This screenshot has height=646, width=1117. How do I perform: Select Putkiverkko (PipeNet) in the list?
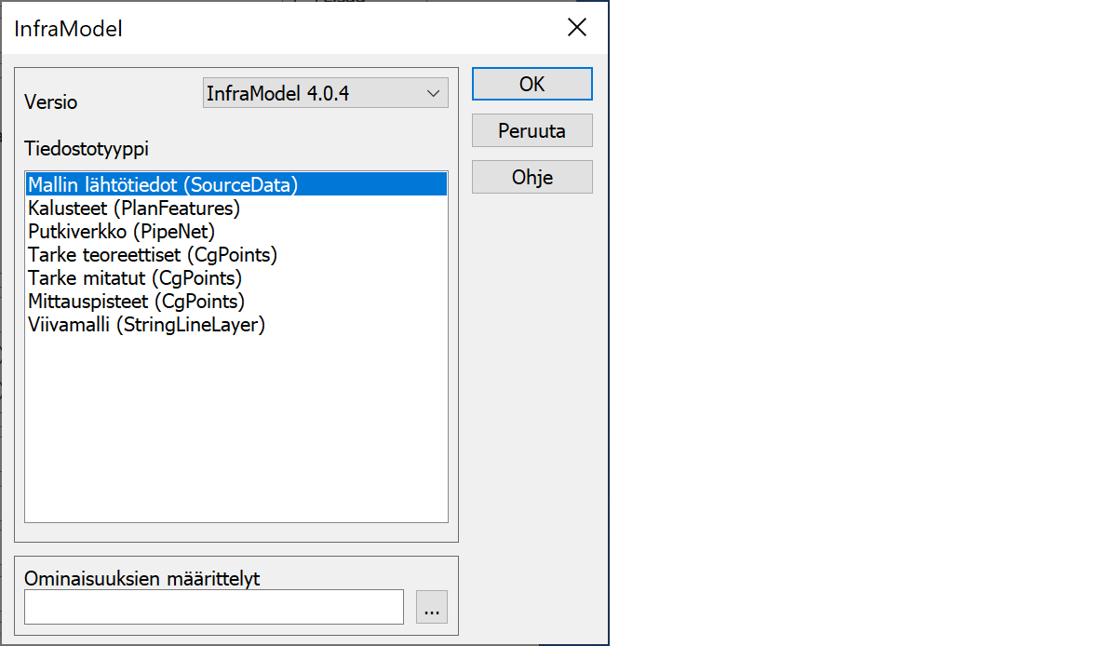(122, 231)
